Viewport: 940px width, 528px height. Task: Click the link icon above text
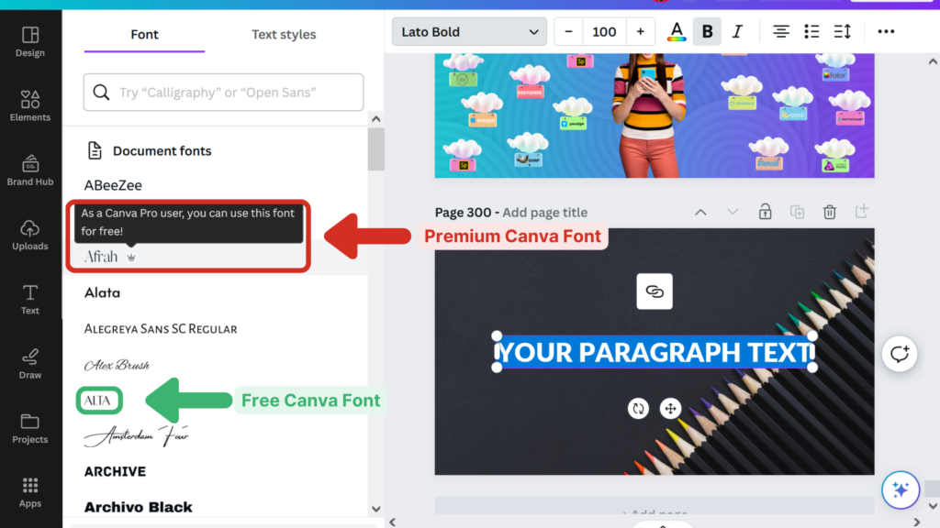[x=655, y=291]
